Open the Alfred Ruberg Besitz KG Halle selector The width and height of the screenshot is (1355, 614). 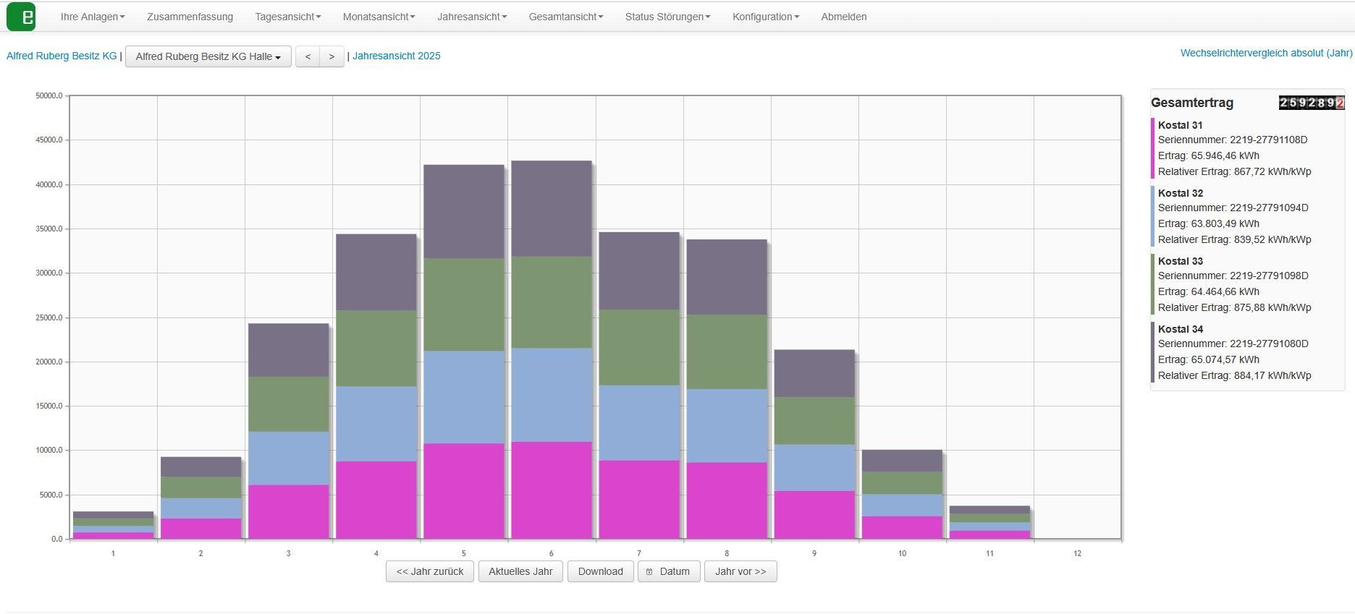tap(208, 56)
